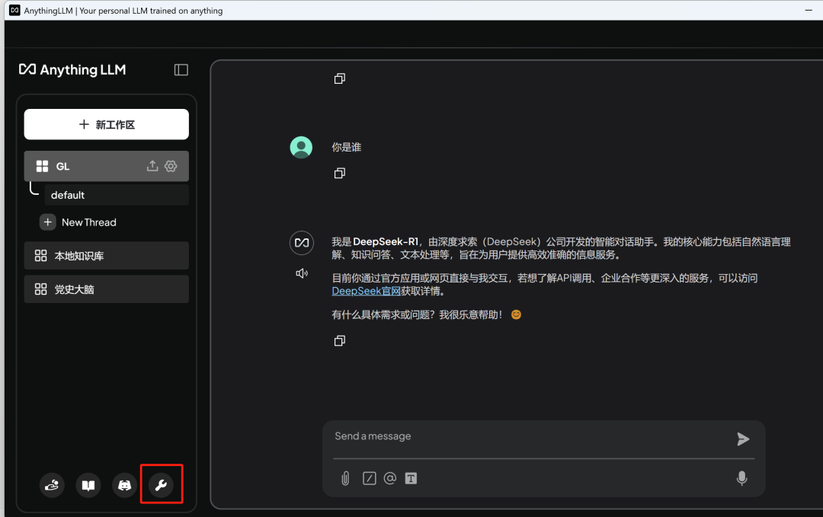The width and height of the screenshot is (823, 517).
Task: Send the message with arrow icon
Action: [743, 439]
